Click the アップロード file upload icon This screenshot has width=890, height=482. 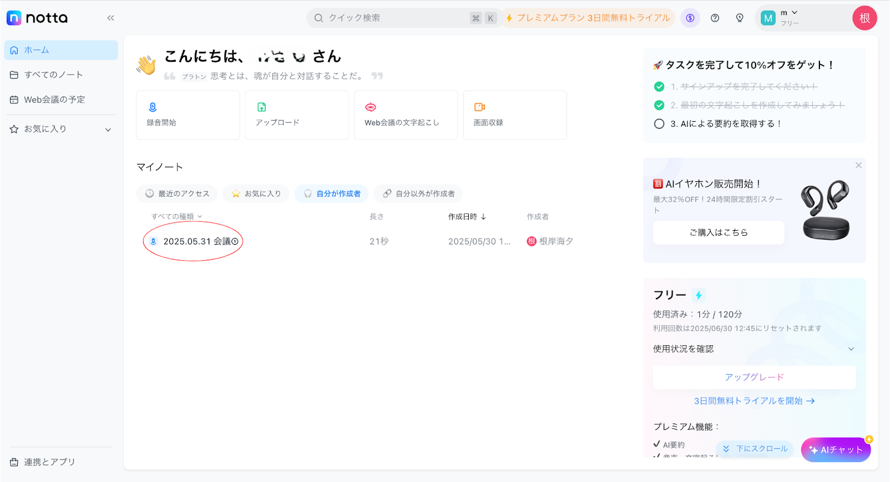coord(261,107)
